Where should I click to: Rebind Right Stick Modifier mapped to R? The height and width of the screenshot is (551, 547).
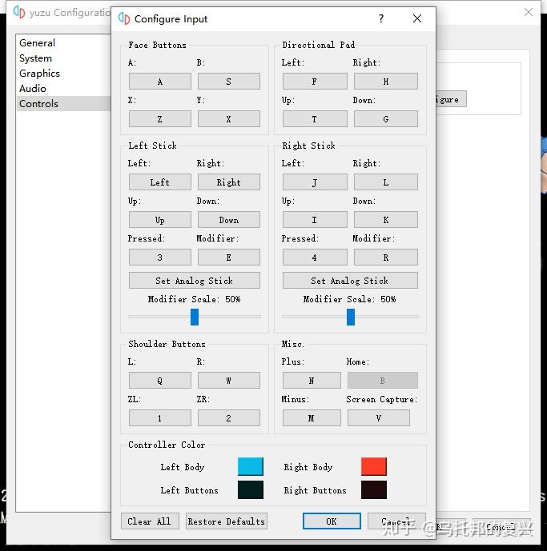pyautogui.click(x=386, y=258)
